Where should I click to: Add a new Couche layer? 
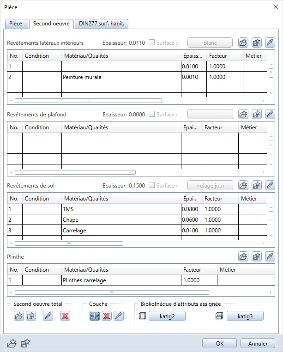pos(95,316)
